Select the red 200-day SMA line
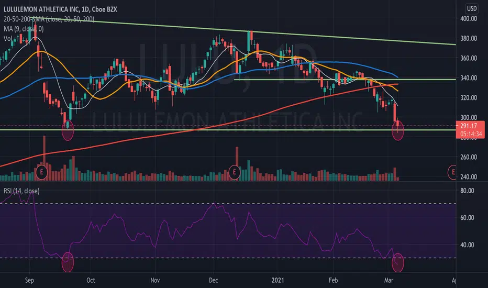 (x=199, y=129)
